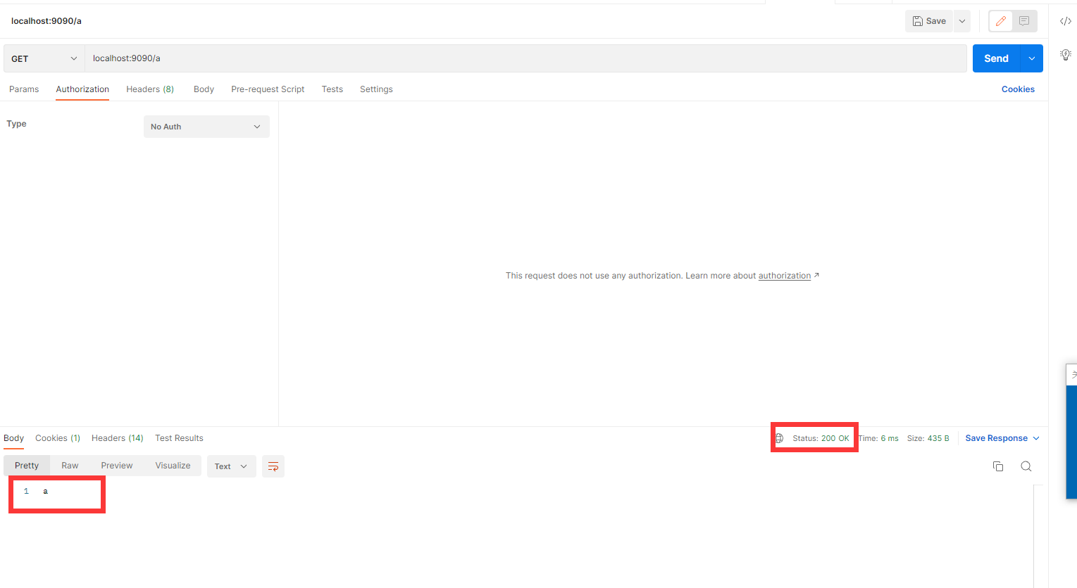Expand the No Auth type dropdown
The height and width of the screenshot is (588, 1077).
coord(206,127)
